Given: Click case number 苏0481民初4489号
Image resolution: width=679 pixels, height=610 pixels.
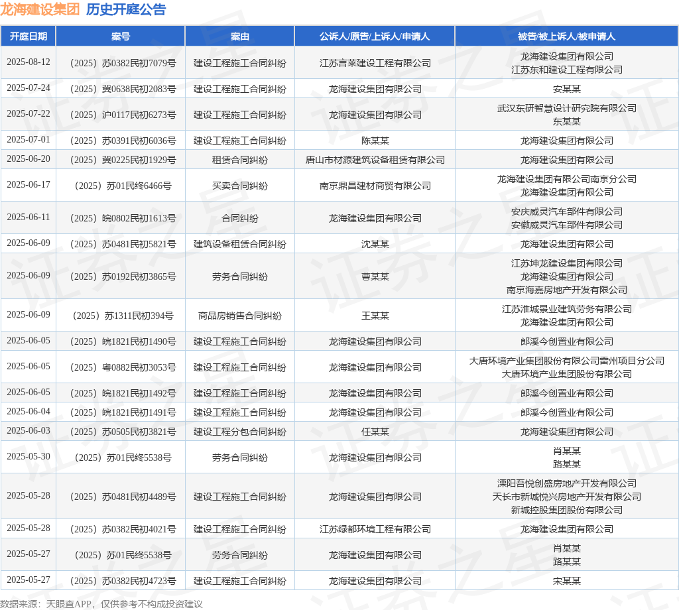Looking at the screenshot, I should click(x=123, y=497).
